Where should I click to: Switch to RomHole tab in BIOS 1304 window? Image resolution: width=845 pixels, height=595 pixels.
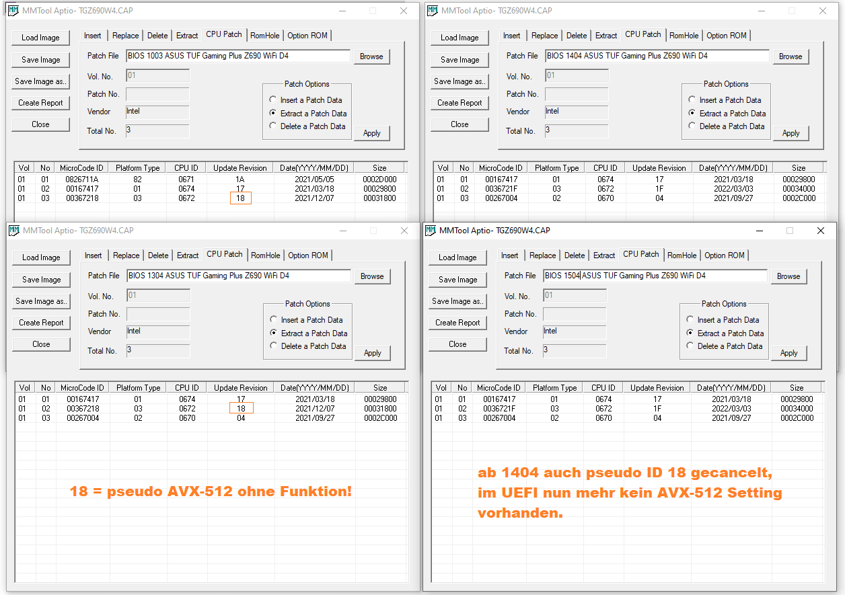pyautogui.click(x=266, y=255)
